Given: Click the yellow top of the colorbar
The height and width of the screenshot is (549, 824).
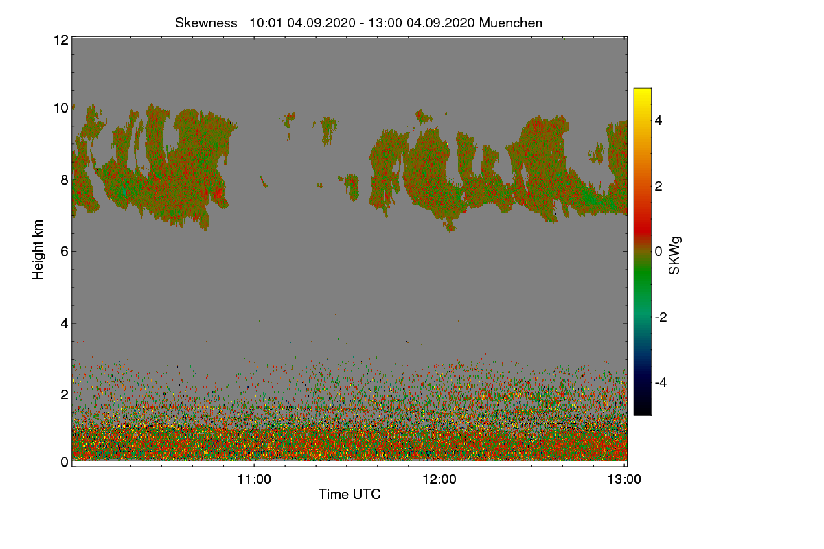Looking at the screenshot, I should click(642, 95).
